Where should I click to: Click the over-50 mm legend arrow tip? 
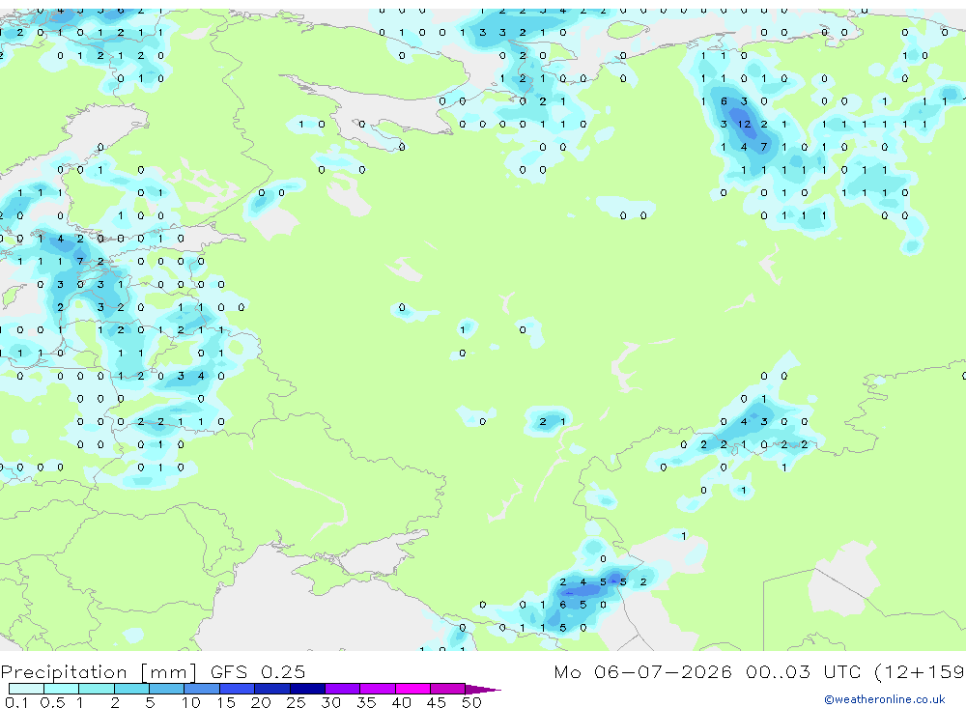coord(483,690)
